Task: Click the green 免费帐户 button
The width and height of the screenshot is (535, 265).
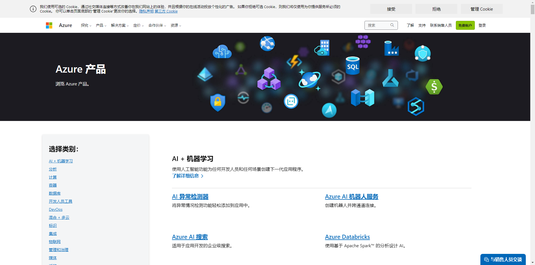Action: (x=465, y=25)
